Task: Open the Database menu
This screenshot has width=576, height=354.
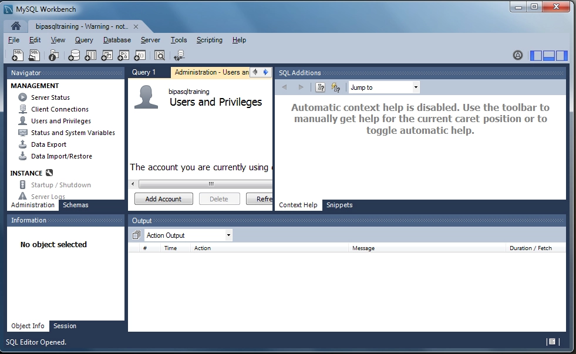Action: point(117,40)
